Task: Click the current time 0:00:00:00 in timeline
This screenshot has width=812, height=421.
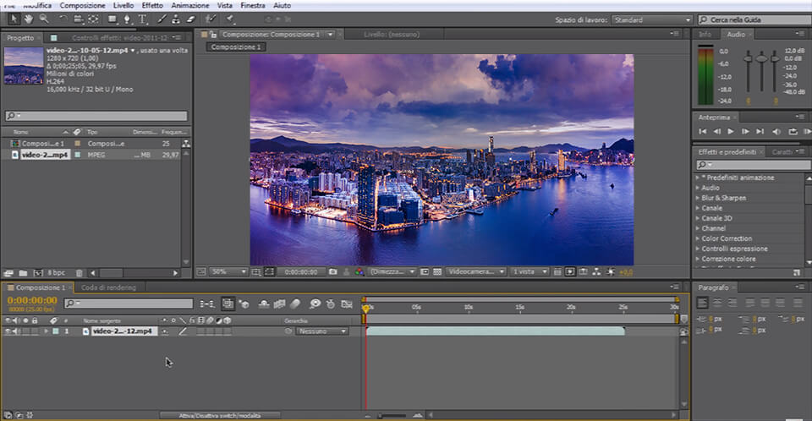Action: [x=32, y=300]
